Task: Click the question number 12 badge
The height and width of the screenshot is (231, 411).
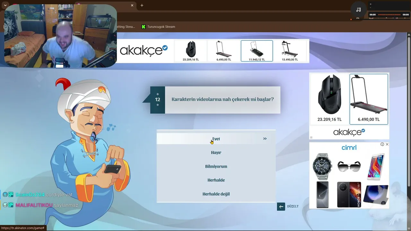Action: (158, 100)
